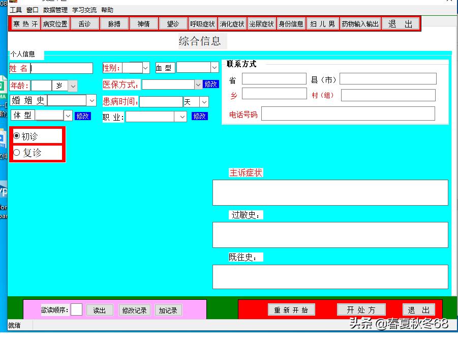The width and height of the screenshot is (458, 339).
Task: Open the 消化症状 digestive symptoms panel
Action: tap(232, 23)
